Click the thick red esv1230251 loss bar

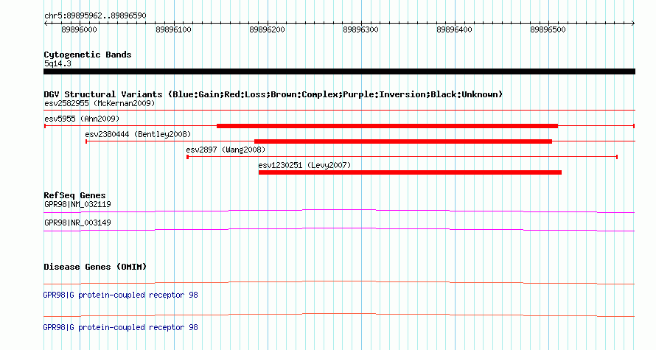click(x=410, y=172)
